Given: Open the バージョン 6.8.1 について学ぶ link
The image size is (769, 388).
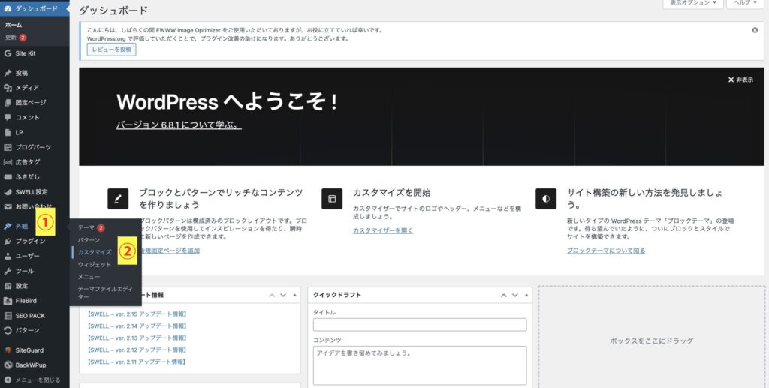Looking at the screenshot, I should click(x=179, y=125).
